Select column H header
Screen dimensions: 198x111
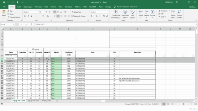[93, 29]
